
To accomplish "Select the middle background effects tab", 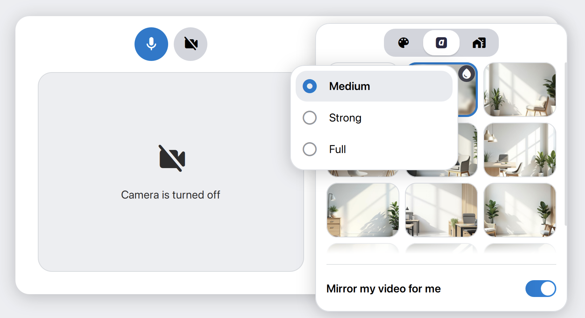I will [x=441, y=43].
